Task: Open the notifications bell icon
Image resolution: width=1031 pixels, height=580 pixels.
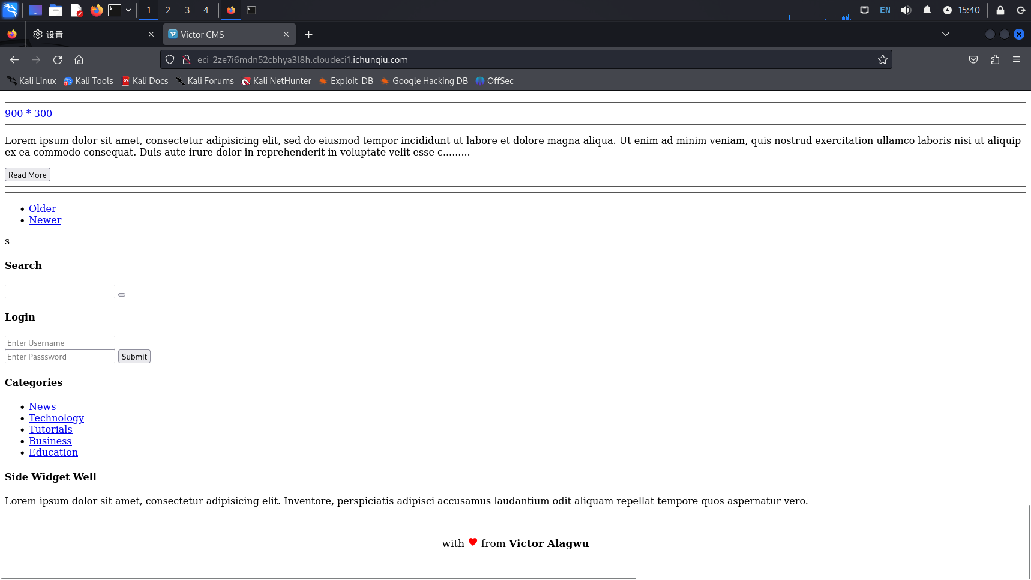Action: pos(927,10)
